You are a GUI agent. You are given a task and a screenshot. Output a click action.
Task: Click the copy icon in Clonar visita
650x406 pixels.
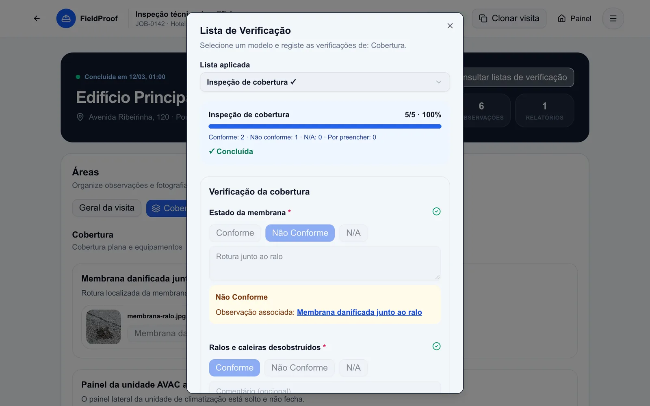pos(483,18)
